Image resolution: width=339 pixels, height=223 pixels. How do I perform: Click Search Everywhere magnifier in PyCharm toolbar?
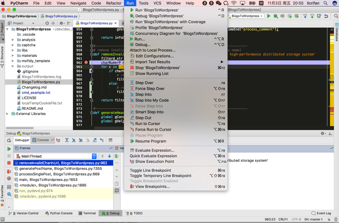pos(336,16)
